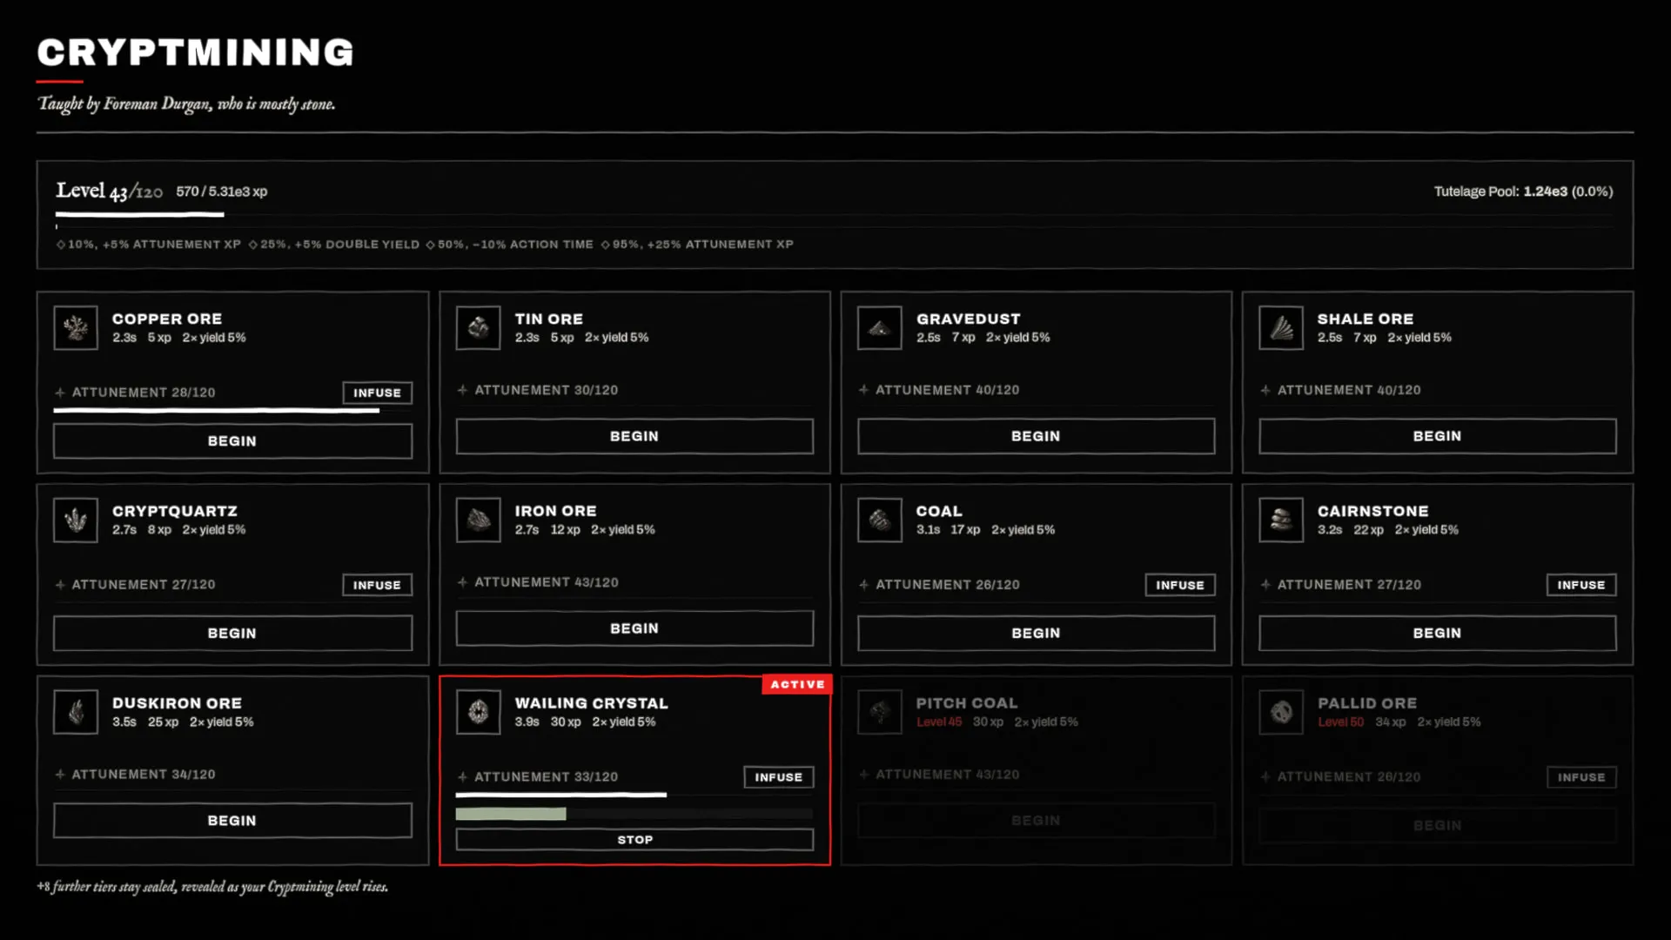Click the Cairnstone icon
This screenshot has width=1671, height=940.
[1281, 520]
